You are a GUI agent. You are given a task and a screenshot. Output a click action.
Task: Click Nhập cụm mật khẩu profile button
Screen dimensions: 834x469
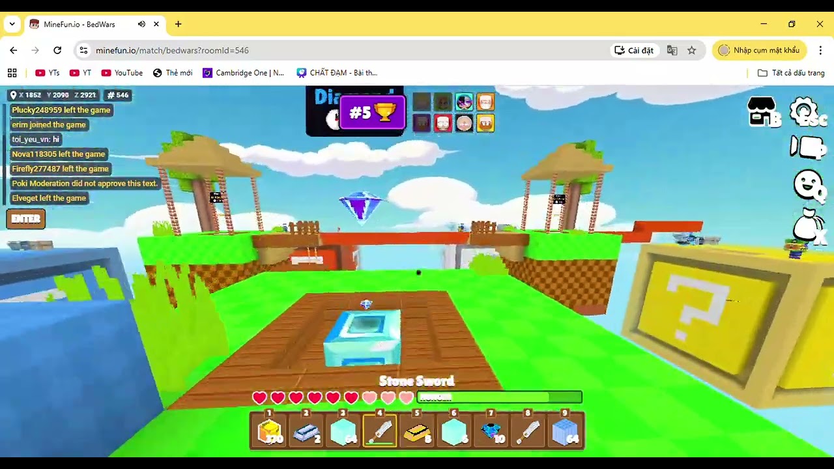coord(759,50)
